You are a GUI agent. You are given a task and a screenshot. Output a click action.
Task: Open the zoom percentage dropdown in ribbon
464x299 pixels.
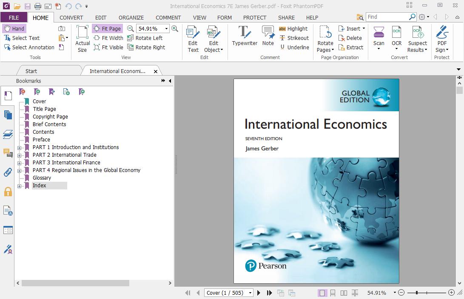[167, 28]
